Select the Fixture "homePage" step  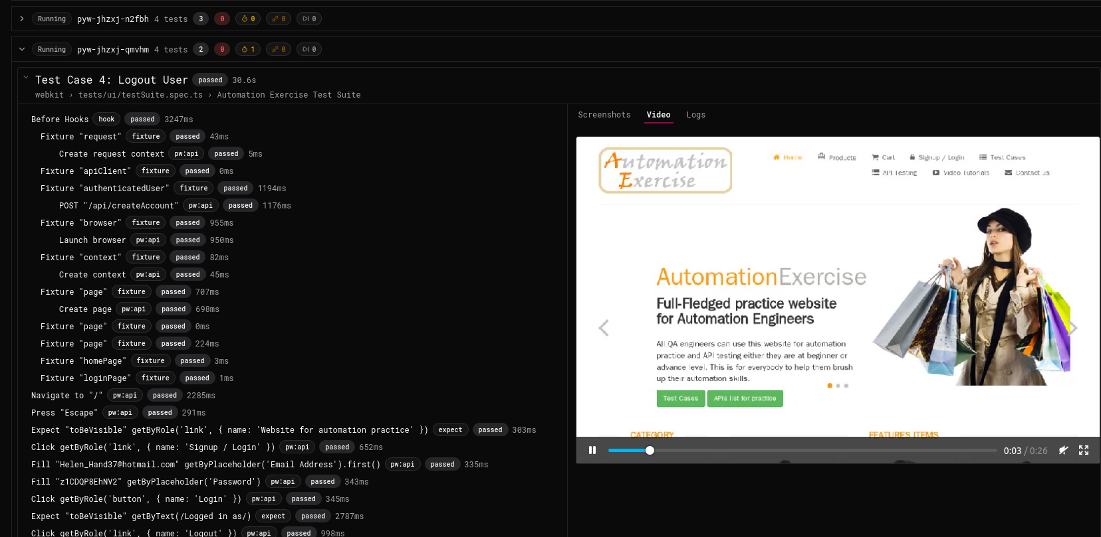tap(134, 361)
